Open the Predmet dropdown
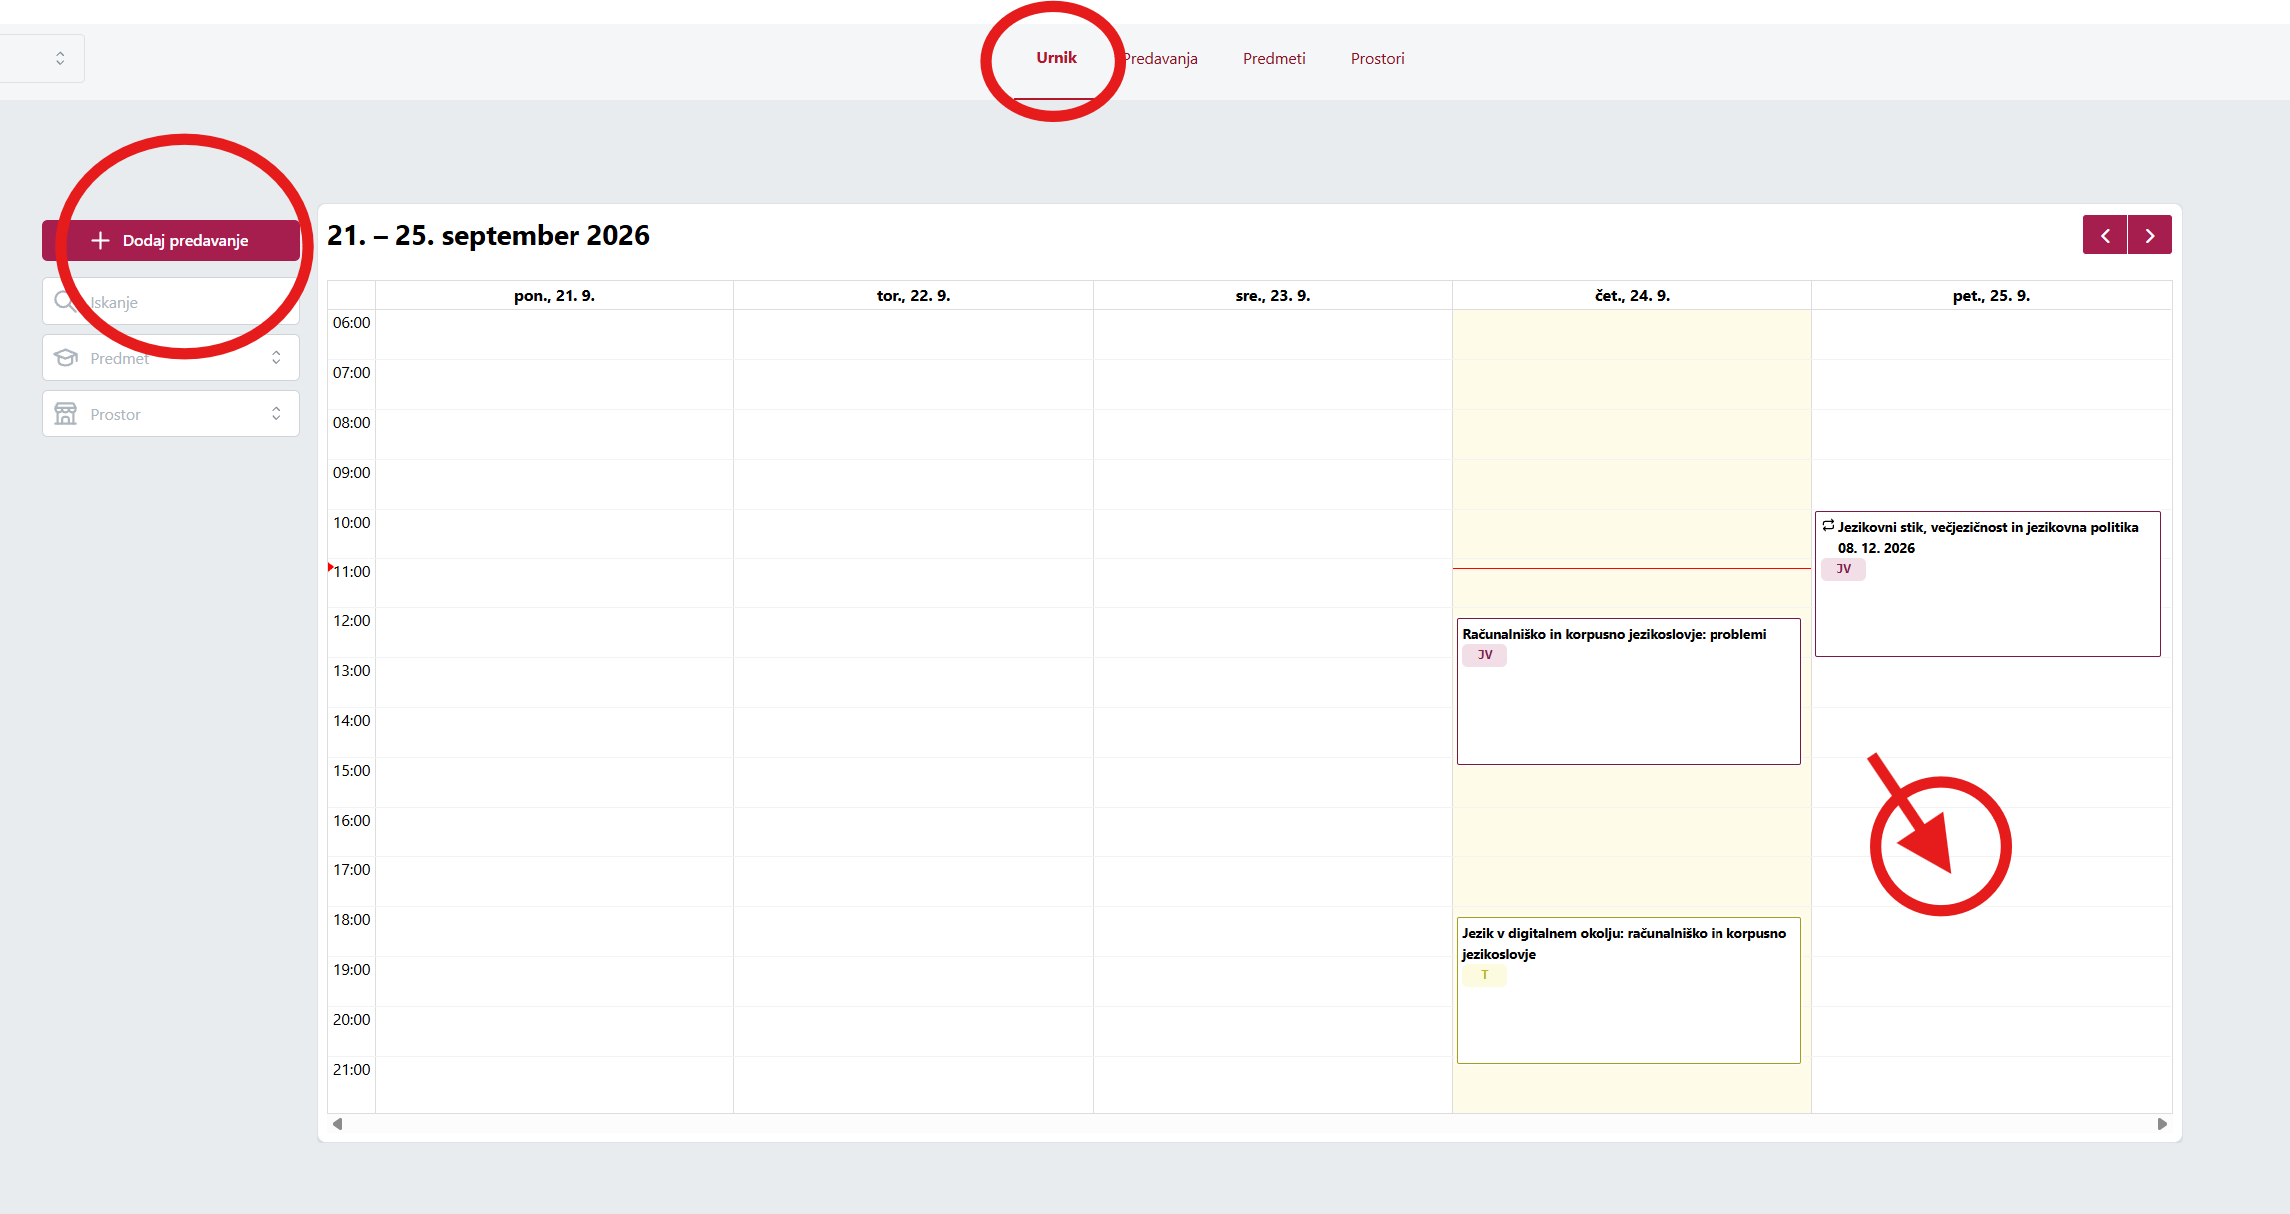This screenshot has height=1214, width=2290. click(x=171, y=358)
